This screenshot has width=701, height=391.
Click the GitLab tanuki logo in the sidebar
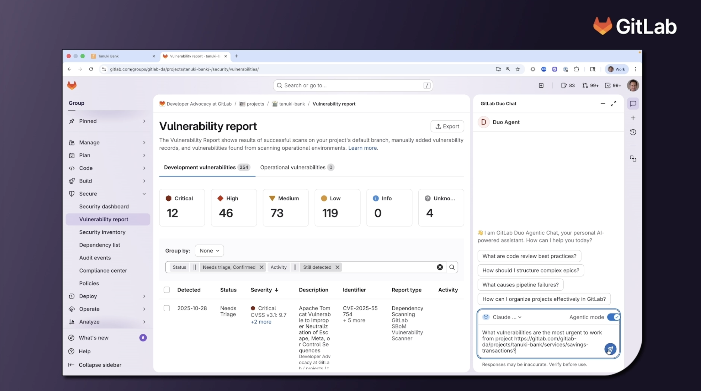pyautogui.click(x=72, y=85)
